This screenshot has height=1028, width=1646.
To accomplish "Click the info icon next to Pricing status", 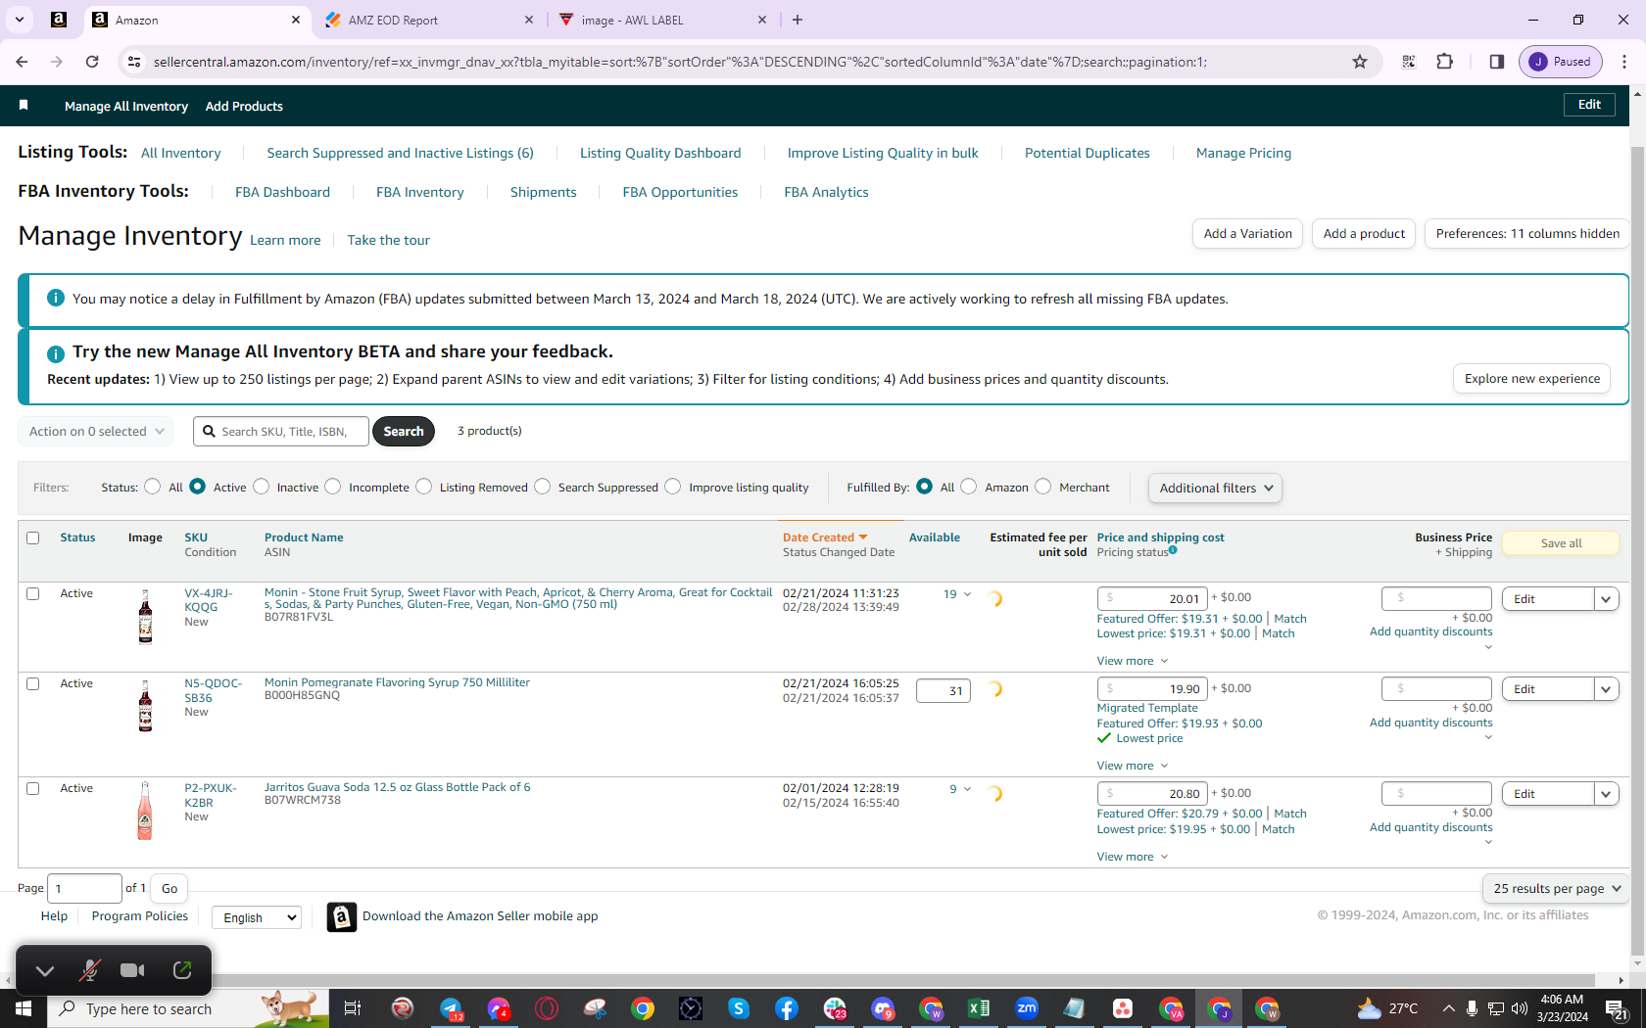I will (x=1173, y=550).
